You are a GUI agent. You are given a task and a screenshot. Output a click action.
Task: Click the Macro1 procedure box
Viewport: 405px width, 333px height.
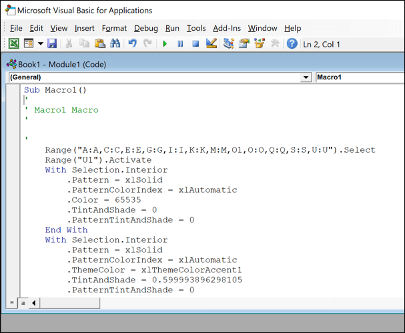(x=360, y=77)
